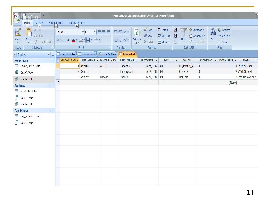Clear all sorts icon

pyautogui.click(x=175, y=42)
